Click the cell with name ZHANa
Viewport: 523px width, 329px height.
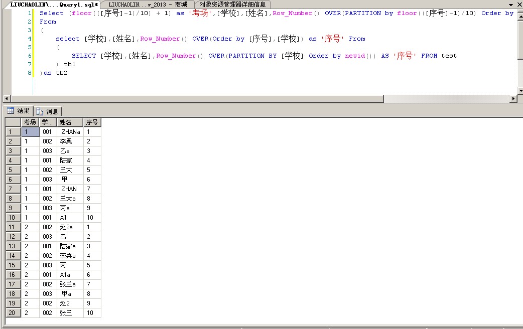70,132
